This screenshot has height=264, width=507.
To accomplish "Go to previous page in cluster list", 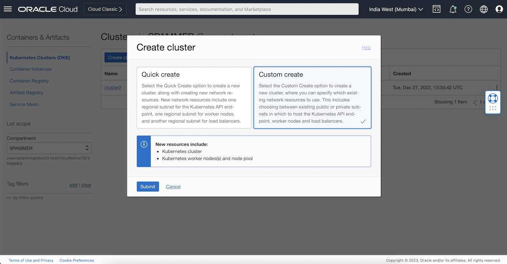I will pyautogui.click(x=475, y=102).
